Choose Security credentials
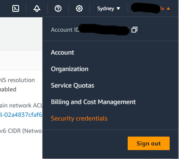 pyautogui.click(x=79, y=118)
